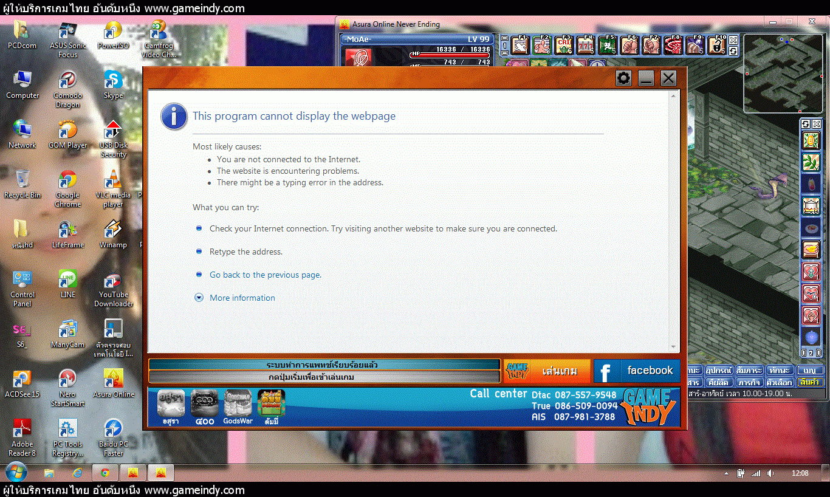Open the Recycle Bin desktop icon

pyautogui.click(x=22, y=184)
